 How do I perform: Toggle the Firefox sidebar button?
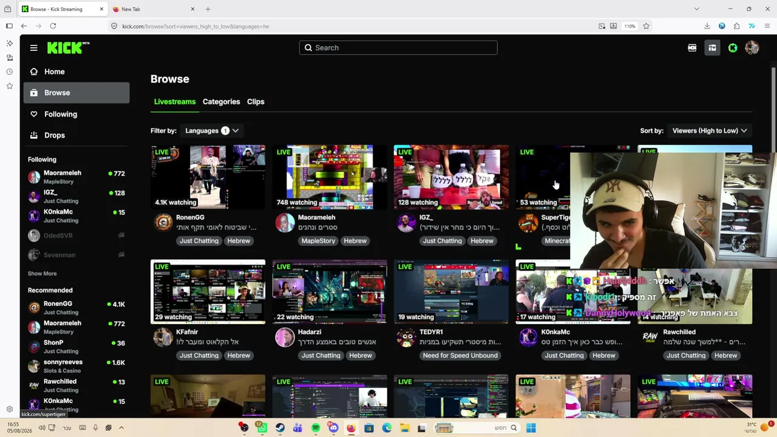point(9,26)
